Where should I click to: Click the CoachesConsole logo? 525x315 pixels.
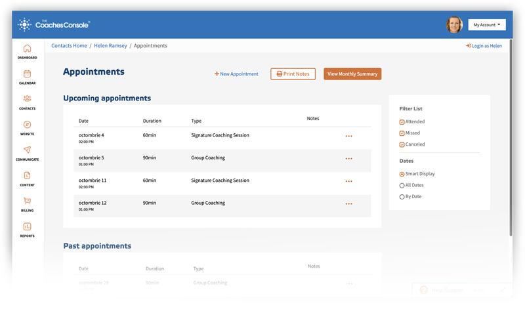point(54,24)
